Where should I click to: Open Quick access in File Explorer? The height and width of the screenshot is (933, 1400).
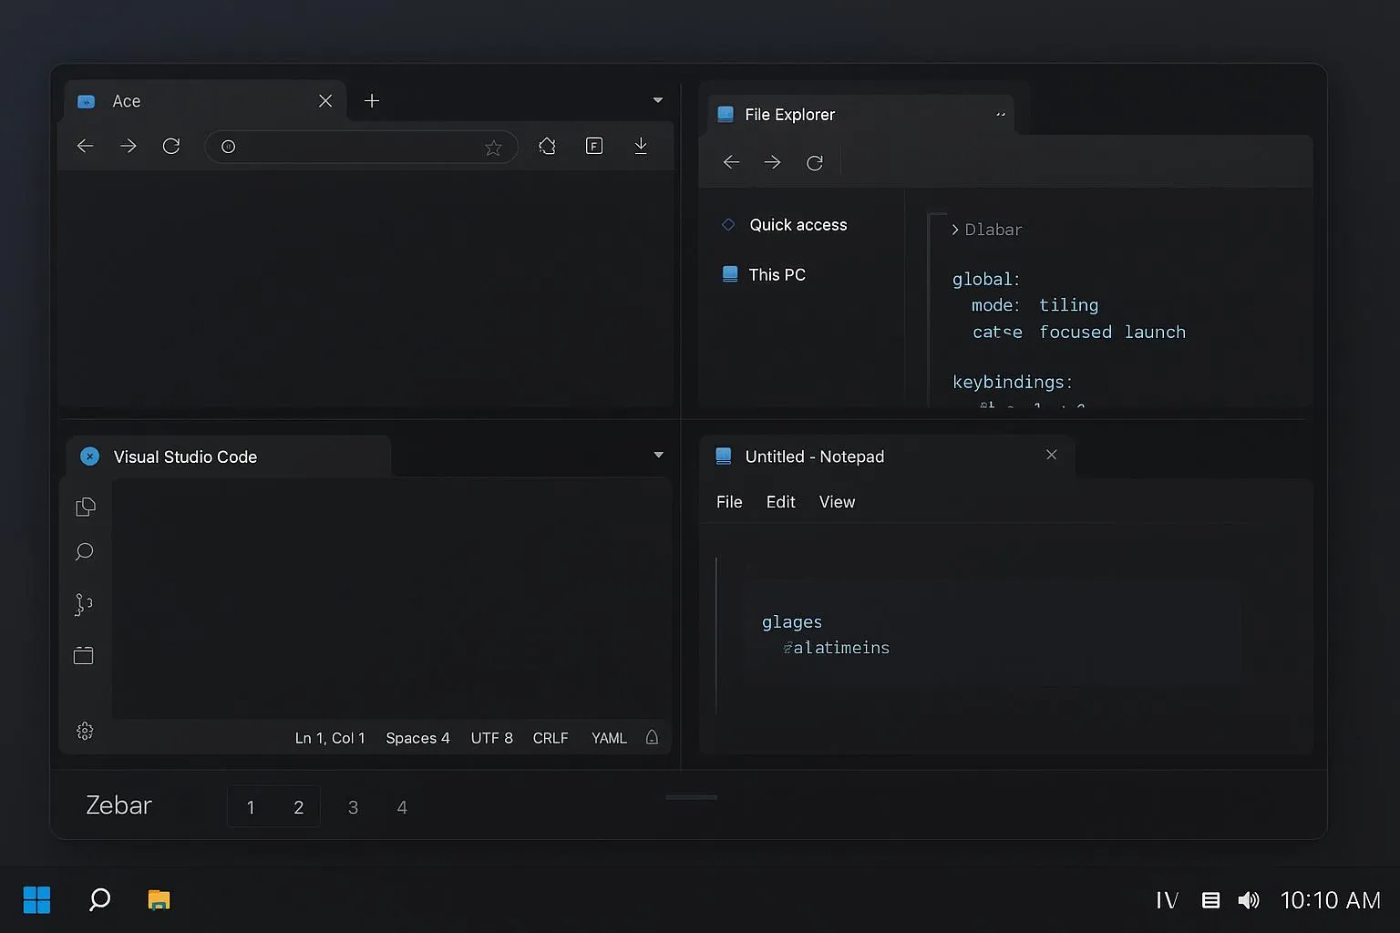coord(784,225)
